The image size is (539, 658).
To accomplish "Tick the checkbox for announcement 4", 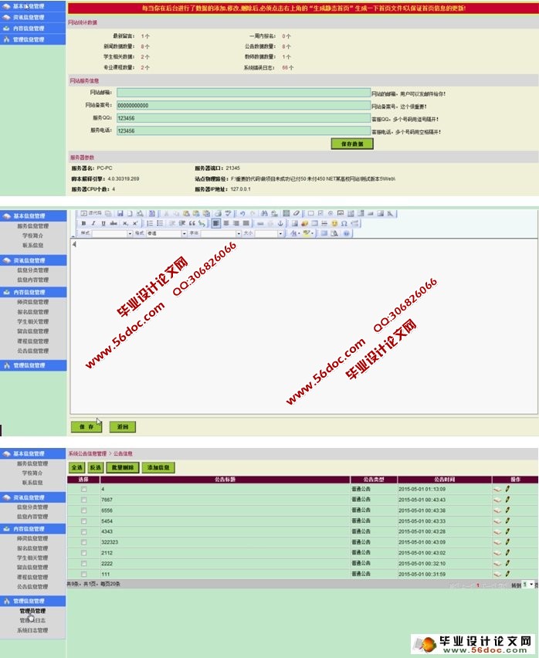I will click(x=84, y=490).
